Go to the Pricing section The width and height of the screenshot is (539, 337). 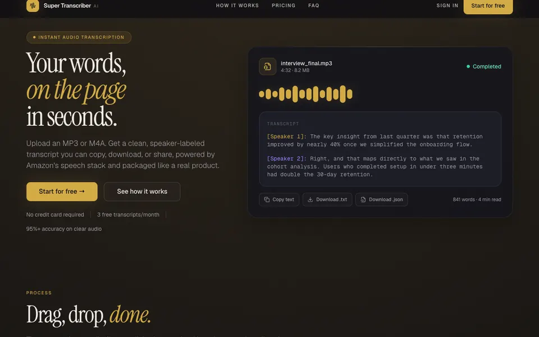284,6
